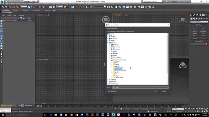Toggle the AutoGrid checkbox
The image size is (209, 117).
(194, 27)
